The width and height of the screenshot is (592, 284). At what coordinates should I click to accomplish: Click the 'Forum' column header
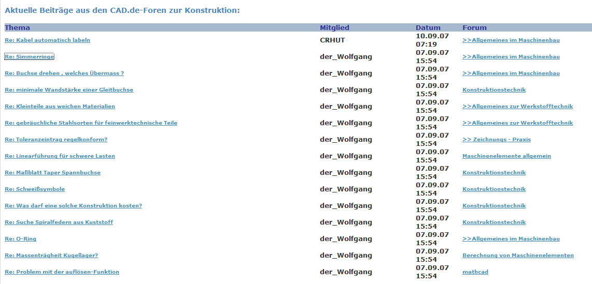click(474, 28)
